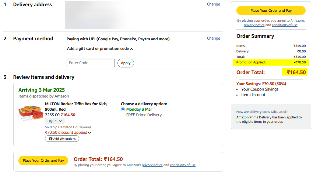Viewport: 313px width, 173px height.
Task: Click the gift icon in Add gift options
Action: tap(50, 139)
